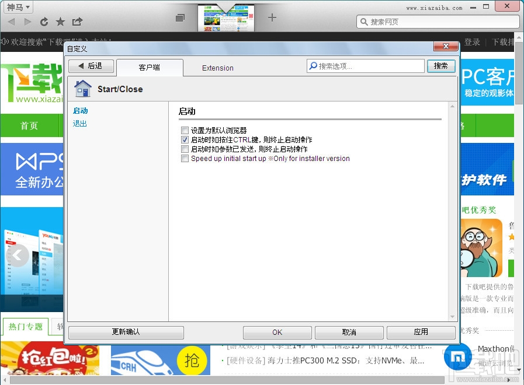This screenshot has width=524, height=385.
Task: Uncheck the CTRL key startup option
Action: pyautogui.click(x=185, y=139)
